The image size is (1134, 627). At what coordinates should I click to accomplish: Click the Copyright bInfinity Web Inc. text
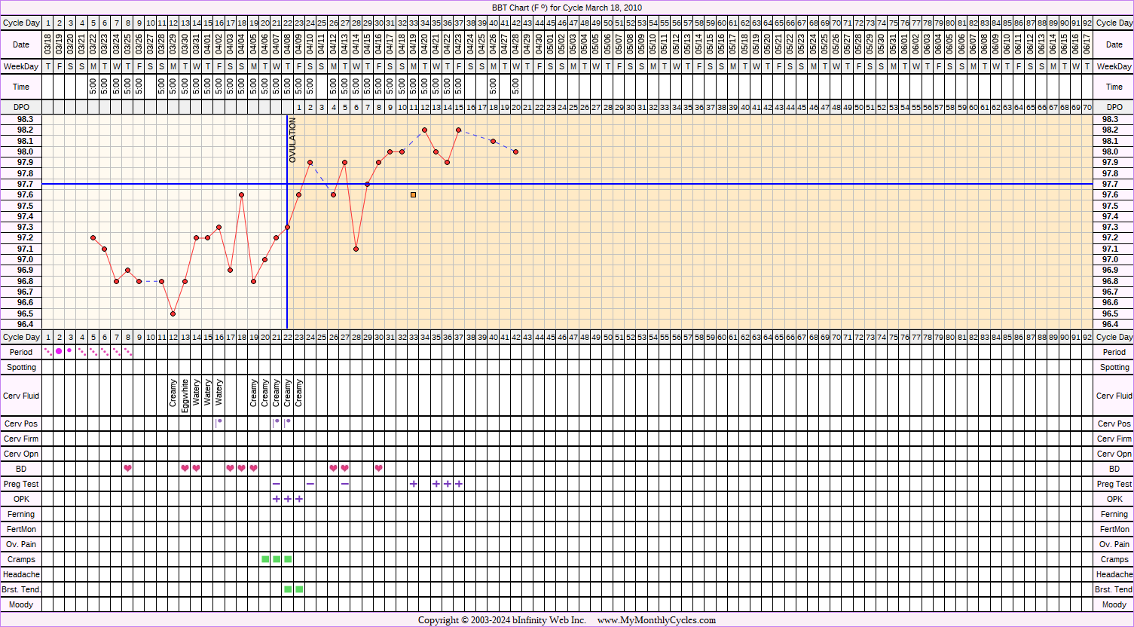pos(503,620)
